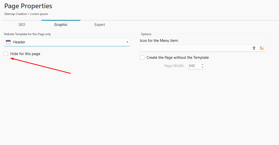Click the Page Properties heading
Screen dimensions: 279x145
click(x=28, y=6)
